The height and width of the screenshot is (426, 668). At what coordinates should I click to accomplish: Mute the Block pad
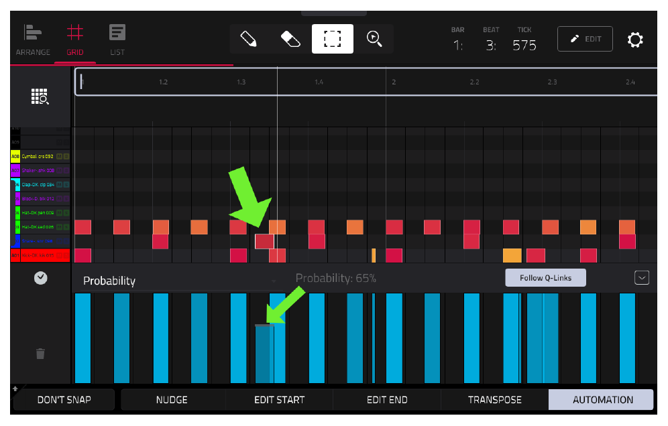coord(60,198)
